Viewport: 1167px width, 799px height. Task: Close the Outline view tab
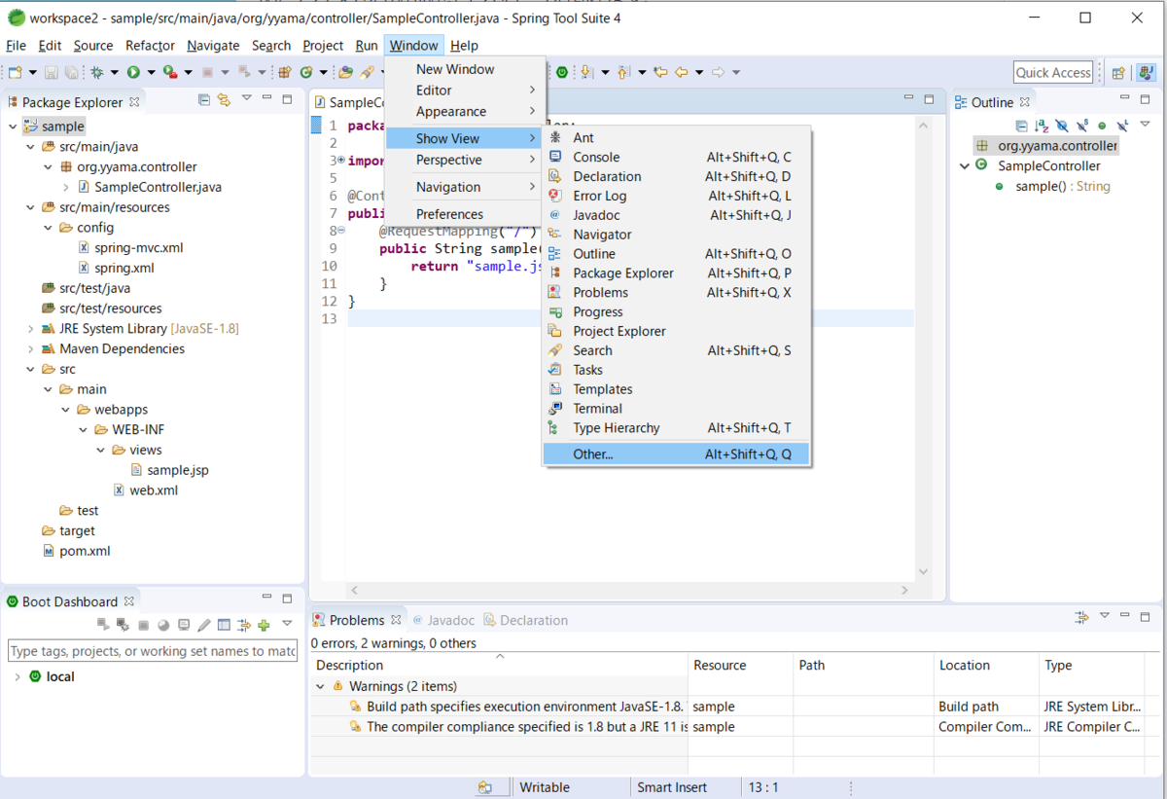click(1024, 101)
